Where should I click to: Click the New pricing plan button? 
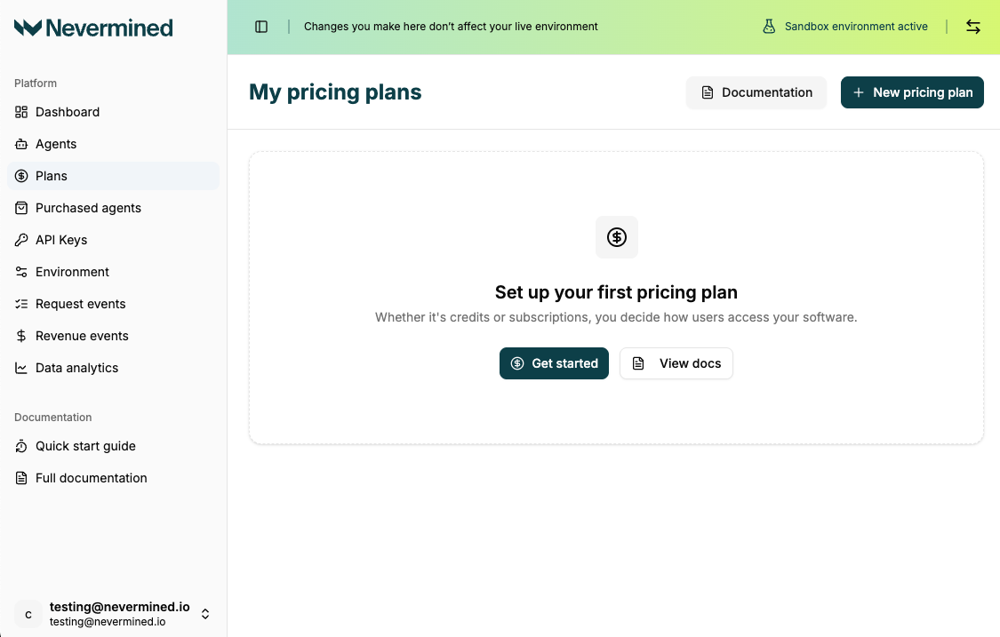tap(912, 92)
